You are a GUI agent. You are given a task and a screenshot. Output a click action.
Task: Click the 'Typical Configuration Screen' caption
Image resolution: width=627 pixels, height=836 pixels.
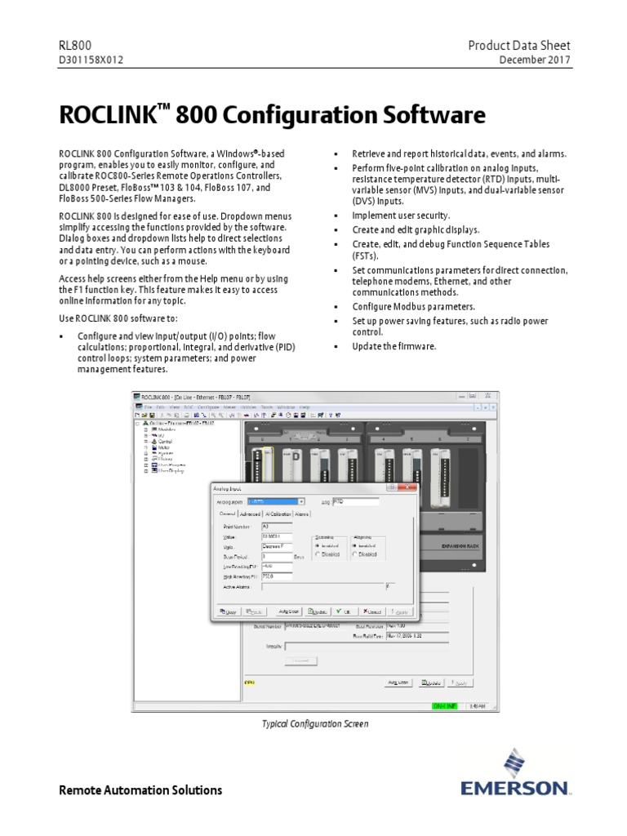click(315, 724)
